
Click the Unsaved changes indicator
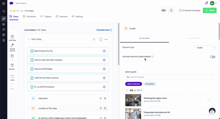189,10
